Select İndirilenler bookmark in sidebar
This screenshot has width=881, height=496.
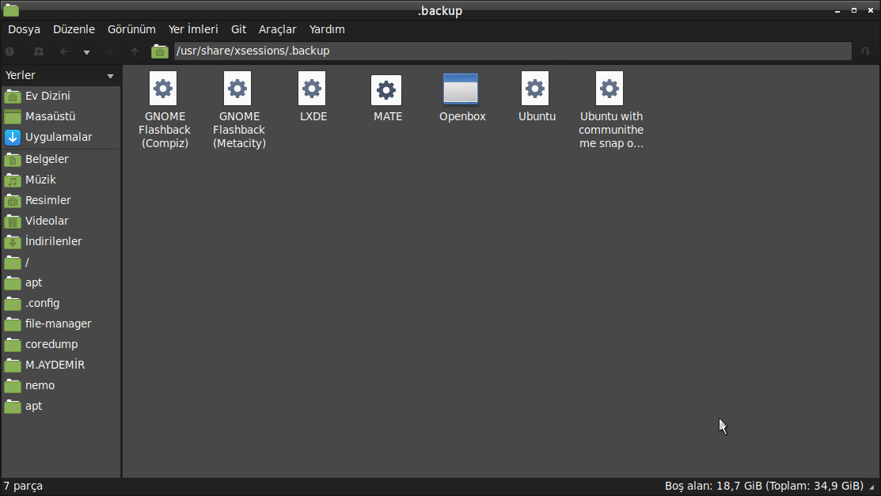(x=61, y=241)
